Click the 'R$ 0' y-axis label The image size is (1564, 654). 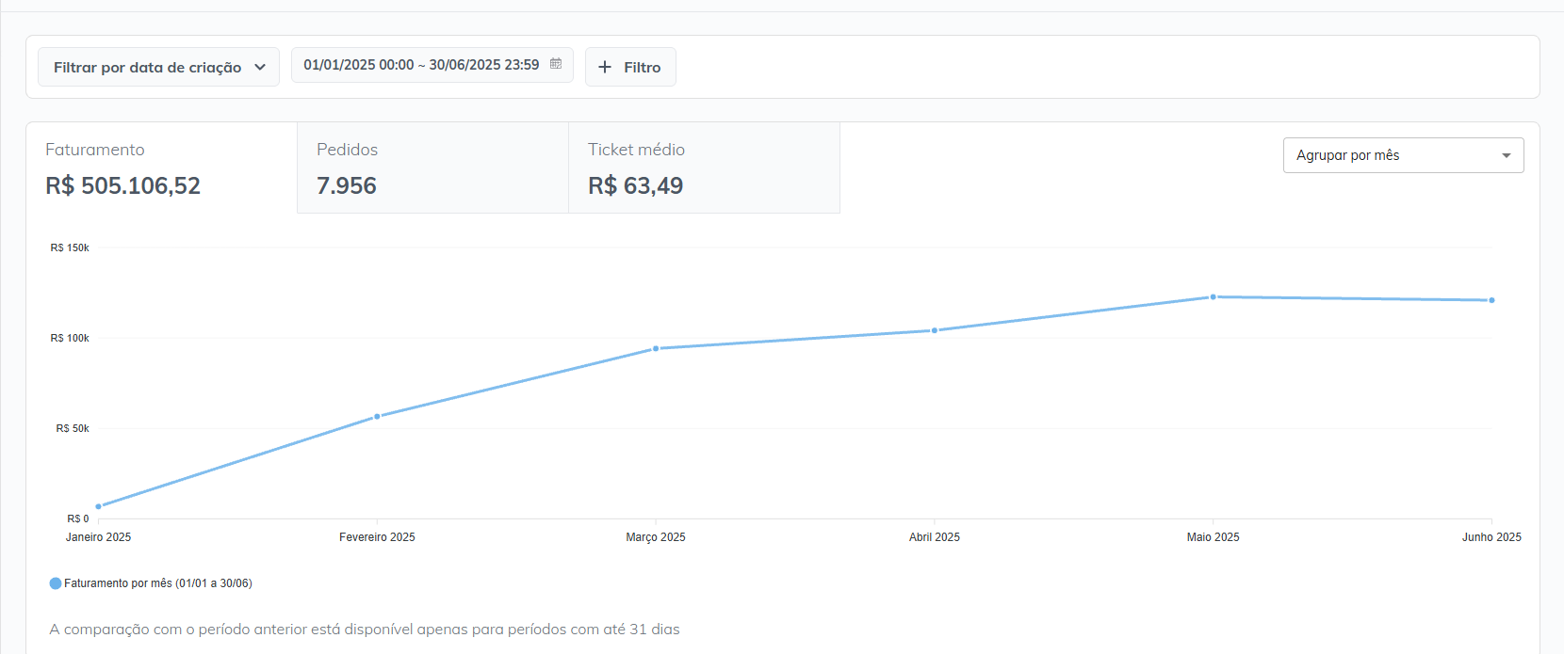[x=78, y=518]
